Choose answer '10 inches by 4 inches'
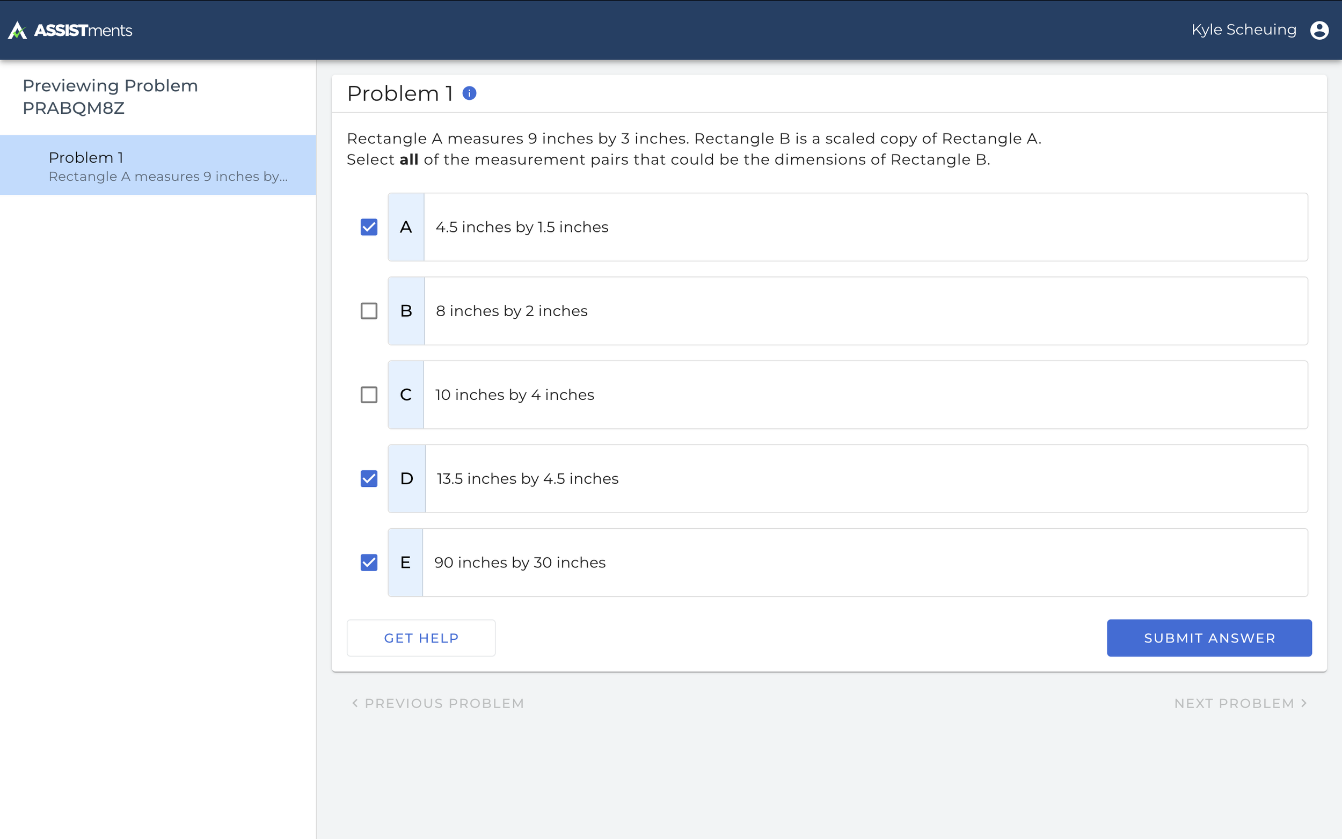The image size is (1342, 839). tap(514, 395)
